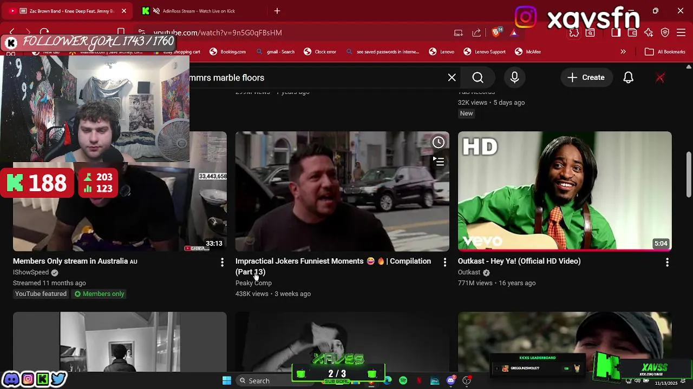Click the YouTube search text field
693x389 pixels.
coord(317,78)
